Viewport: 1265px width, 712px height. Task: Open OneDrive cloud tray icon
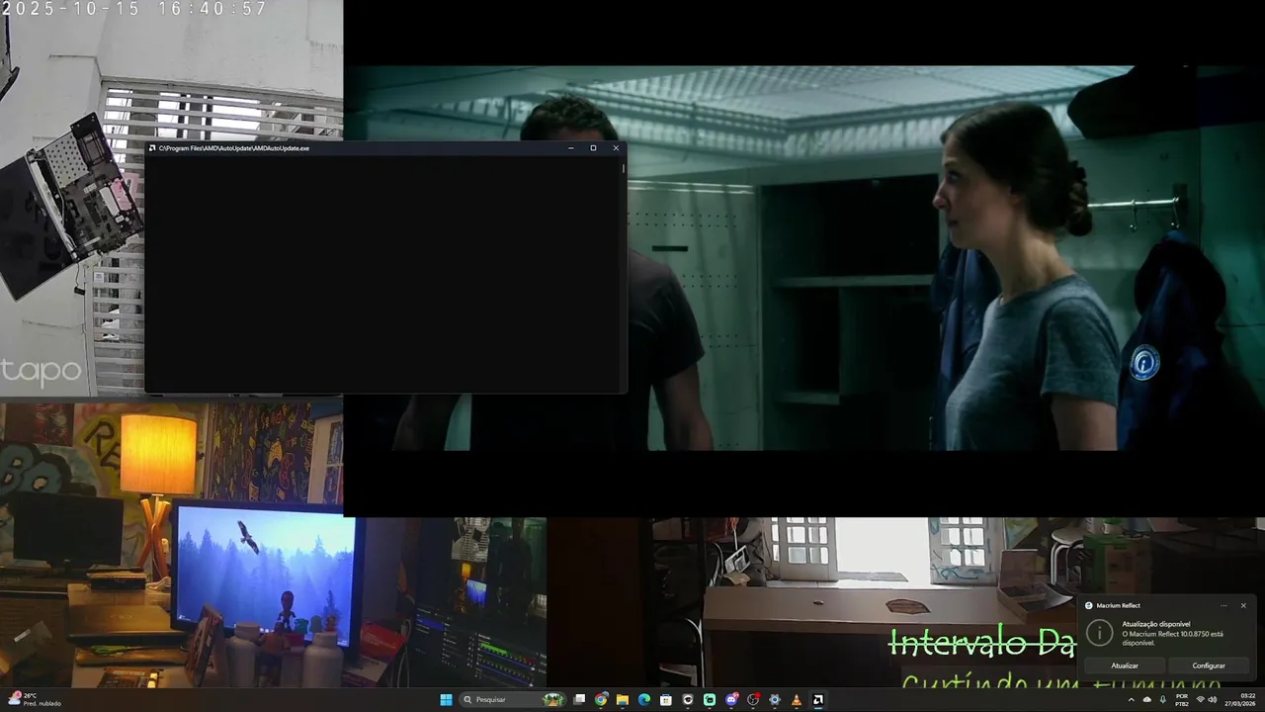(1147, 700)
